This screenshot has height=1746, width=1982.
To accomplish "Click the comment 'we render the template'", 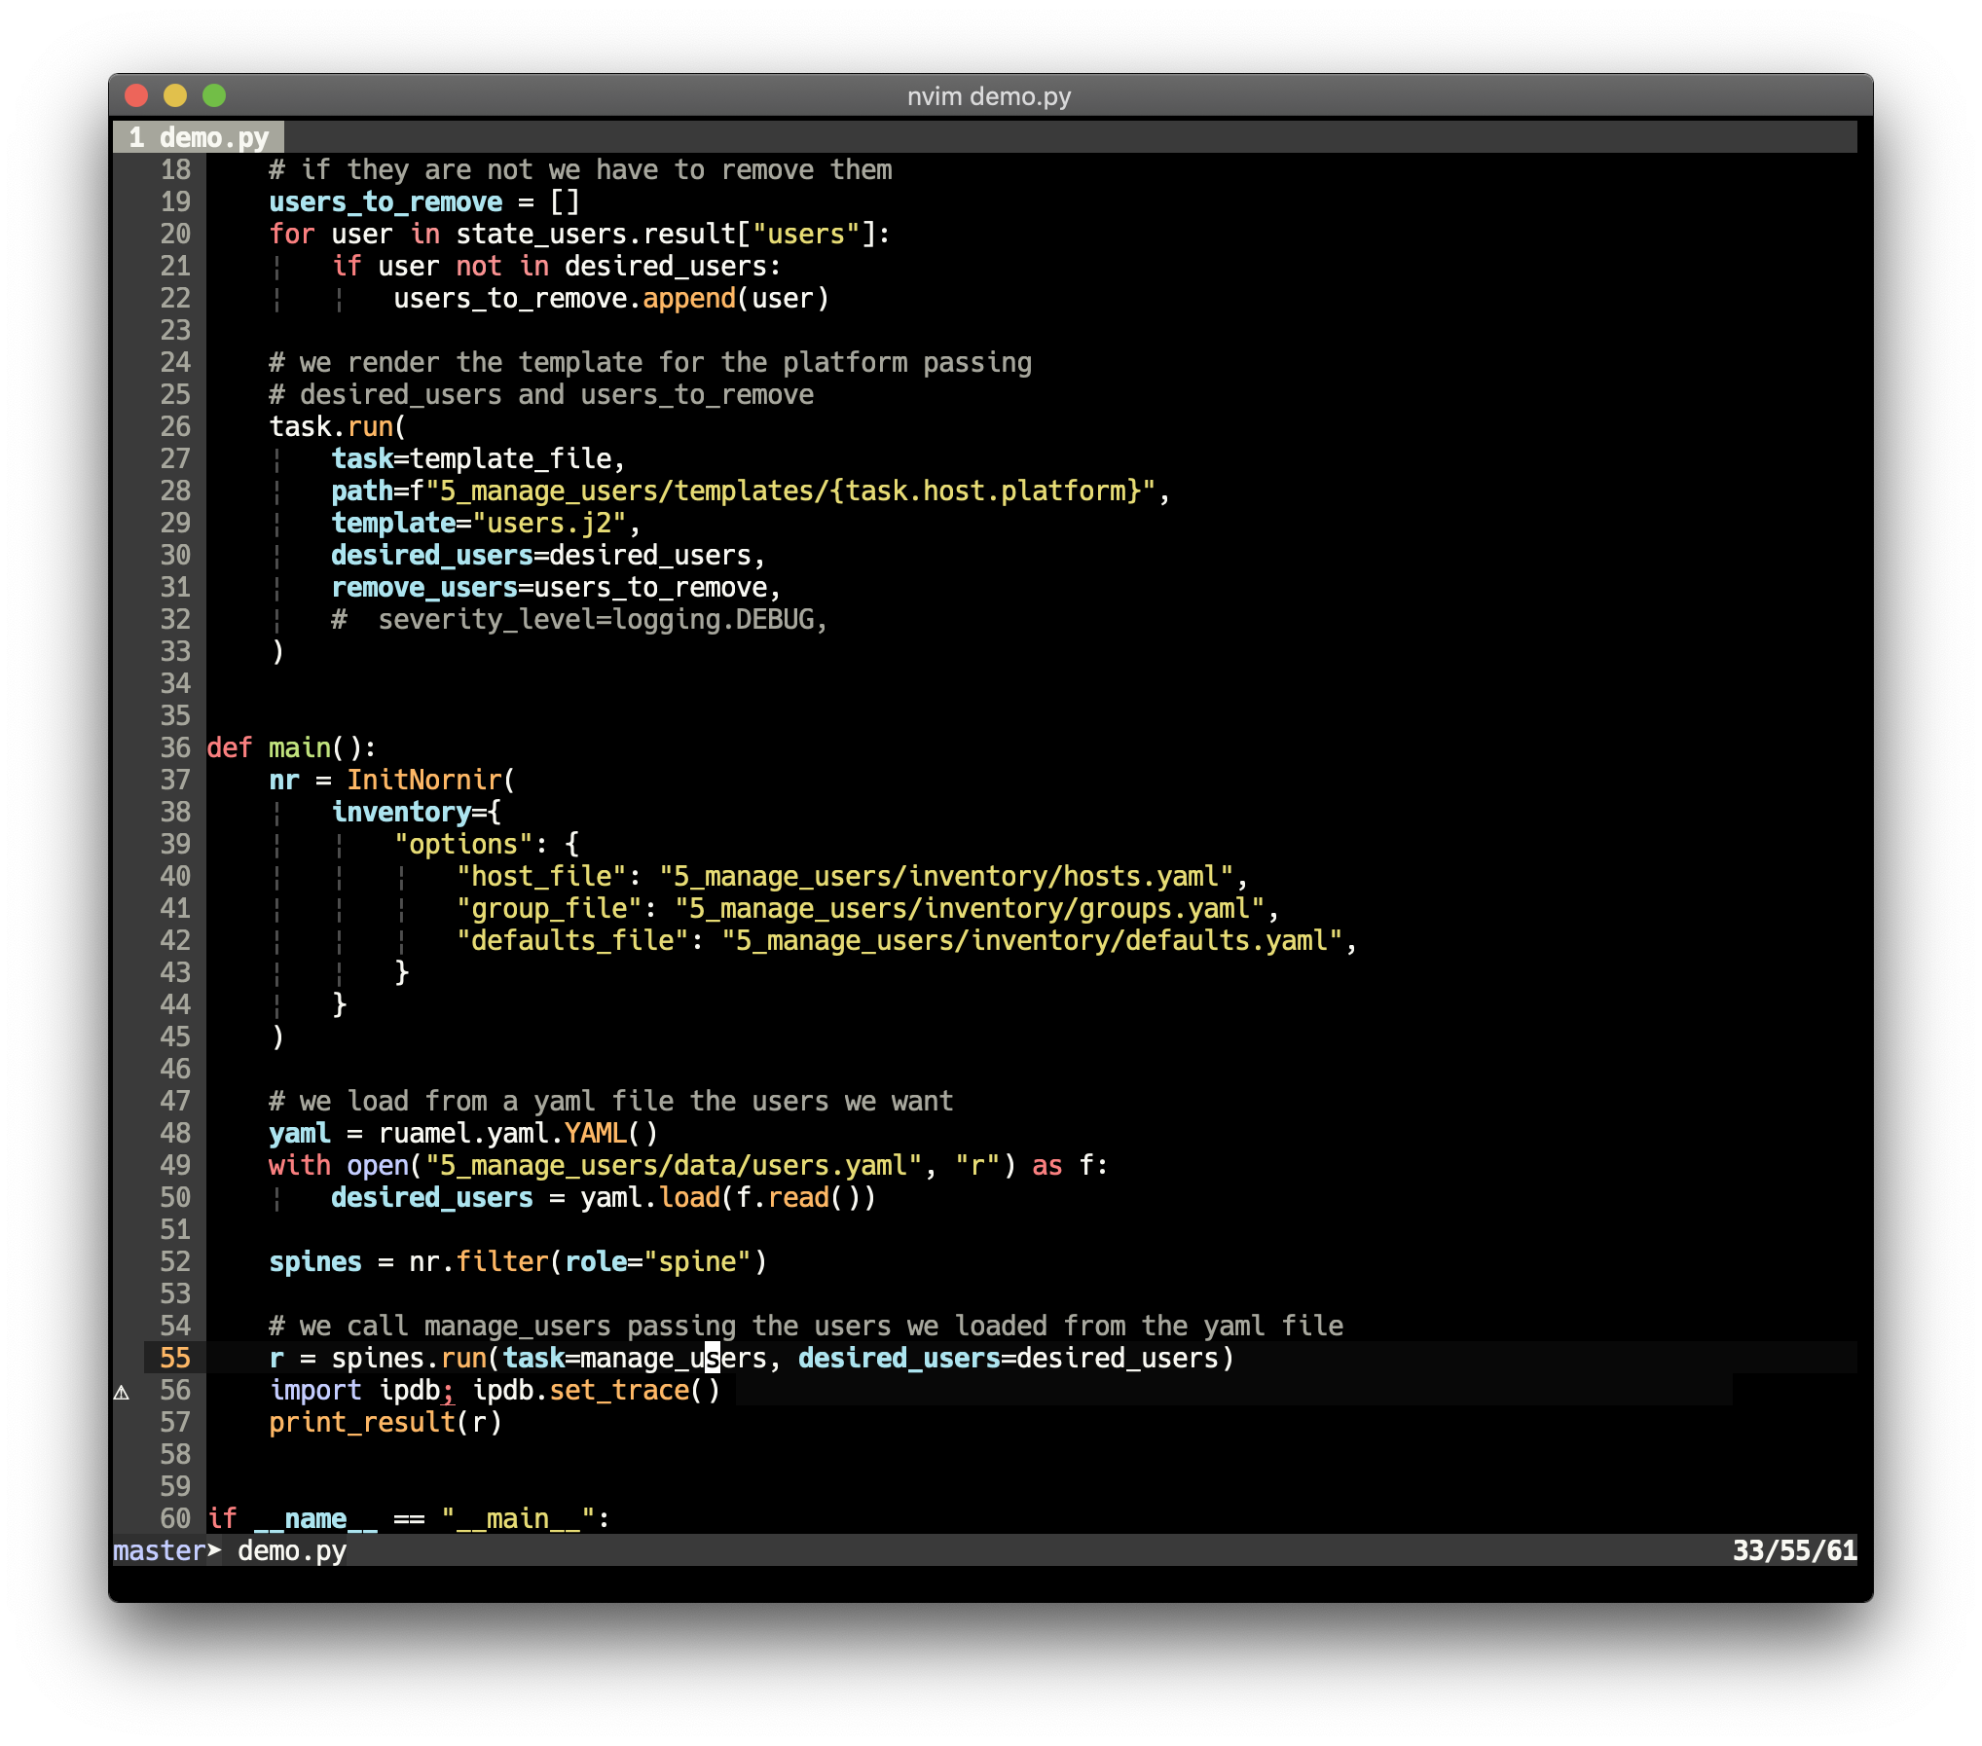I will click(x=650, y=362).
